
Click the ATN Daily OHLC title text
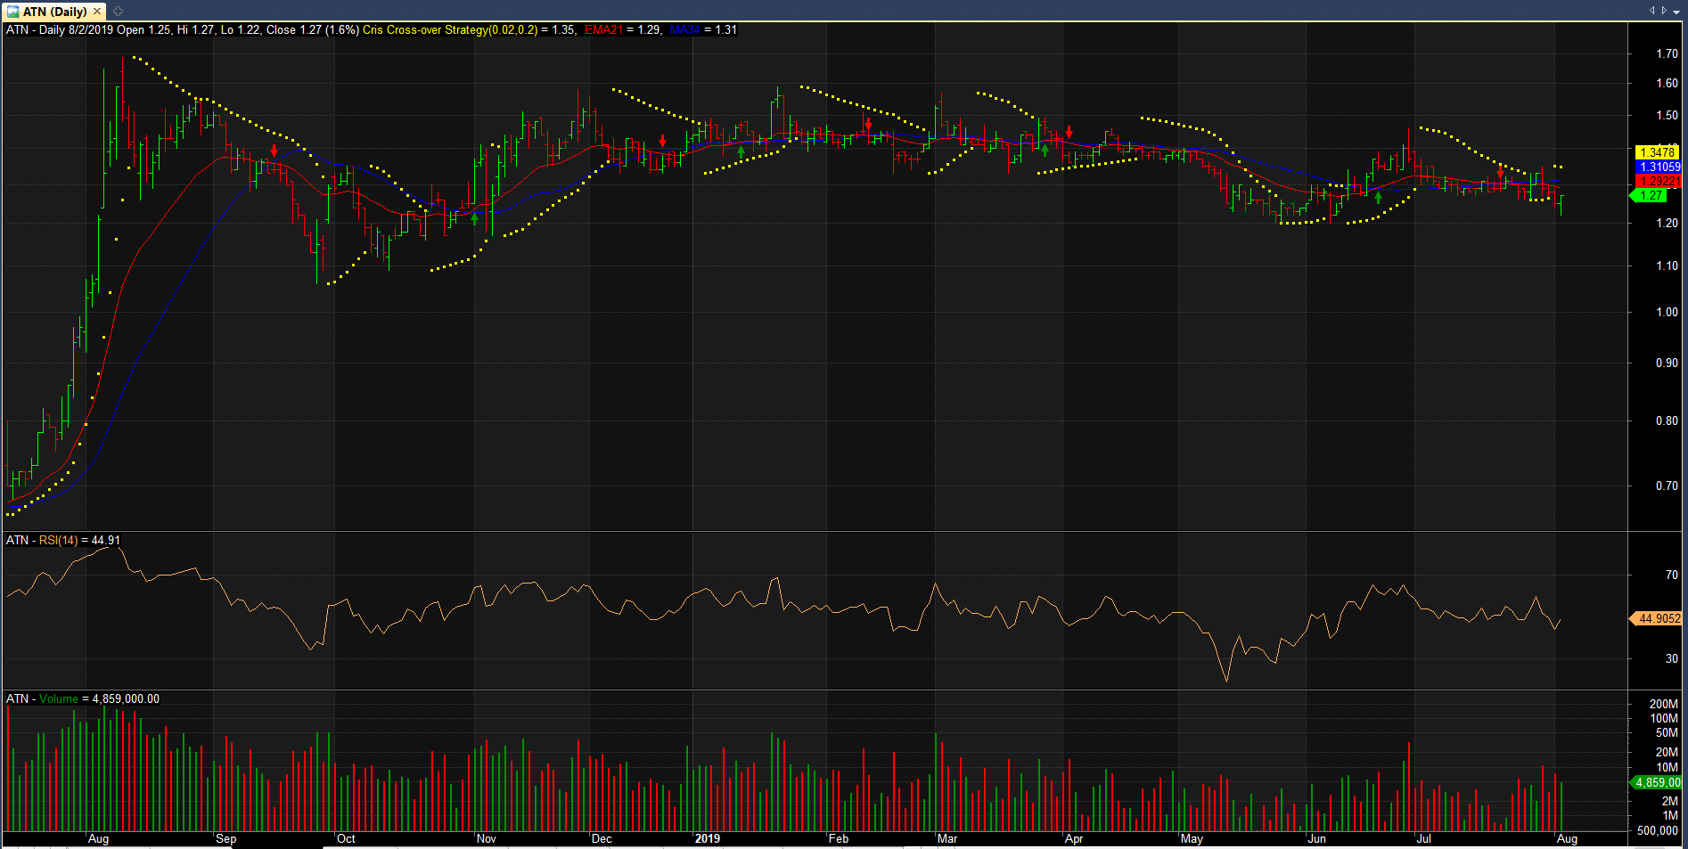tap(183, 29)
